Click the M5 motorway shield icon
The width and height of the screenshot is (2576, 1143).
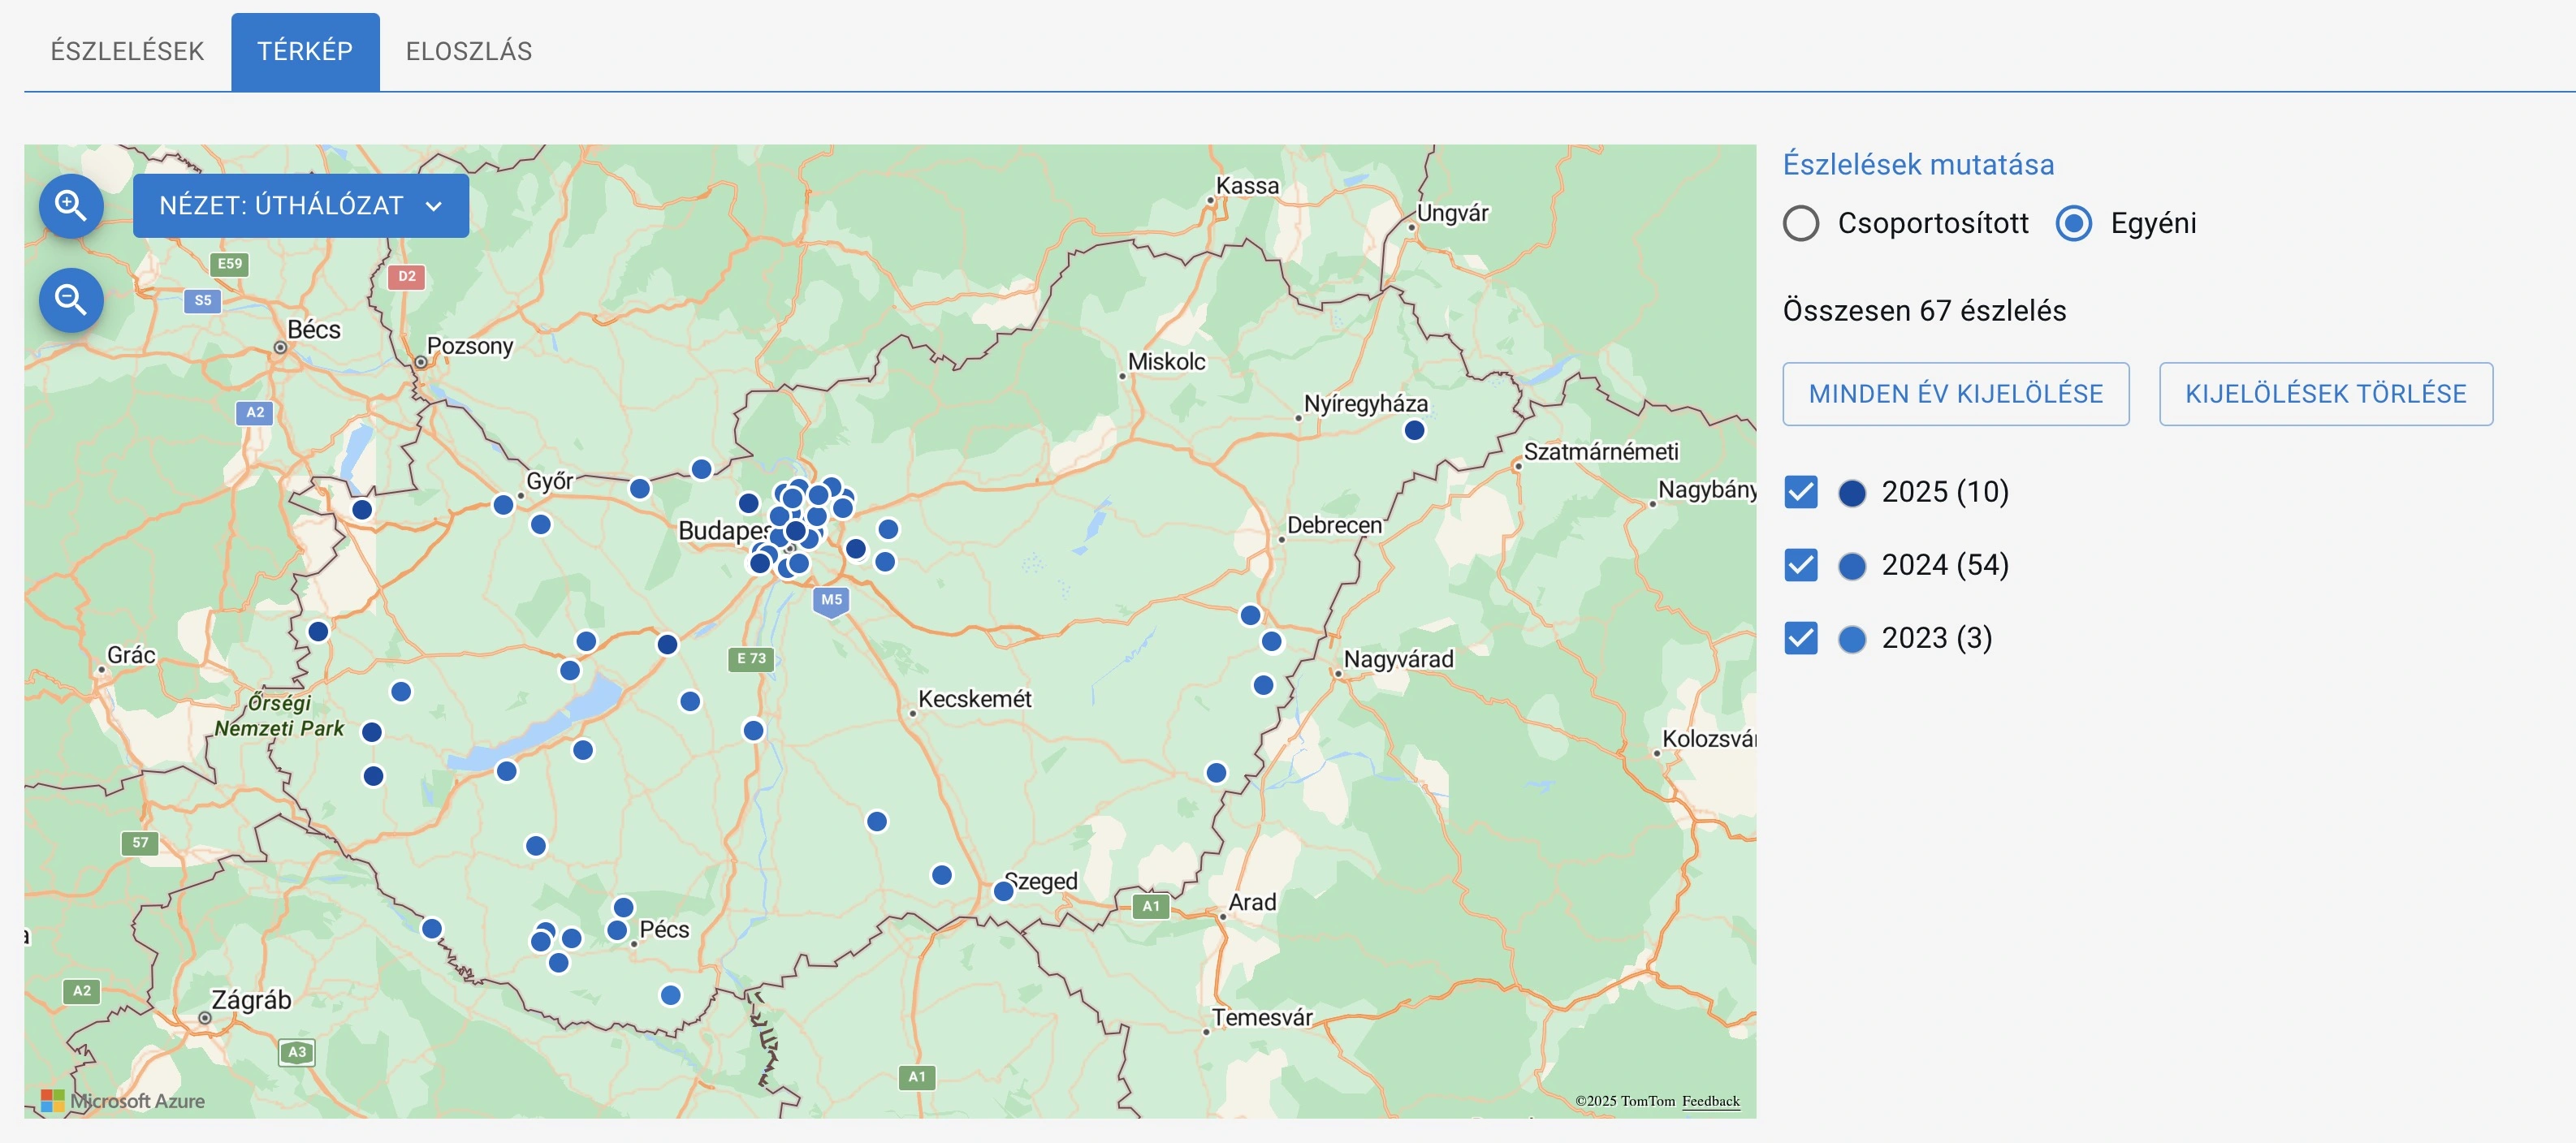click(831, 600)
